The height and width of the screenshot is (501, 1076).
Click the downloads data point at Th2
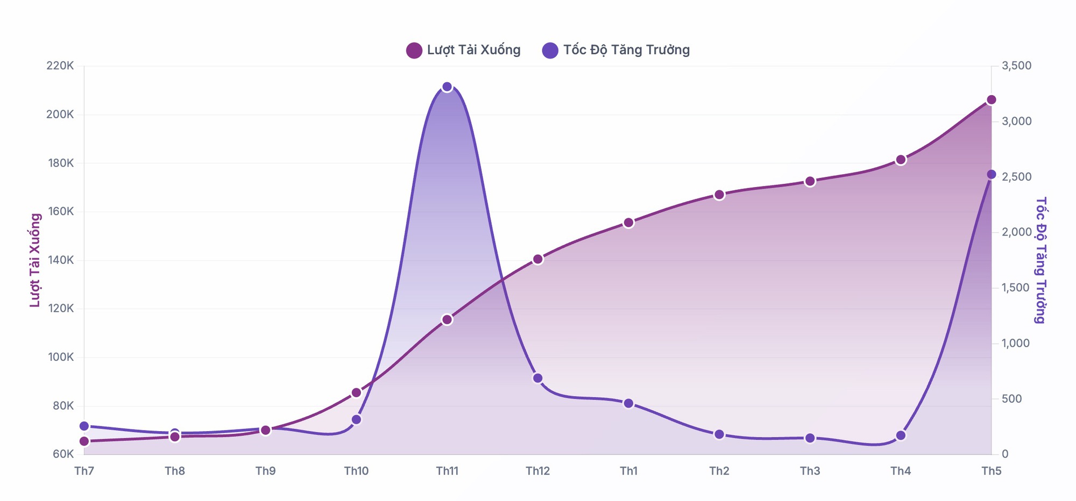click(x=719, y=195)
